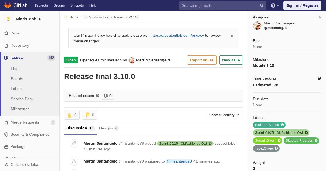Click Martin Santangelo's avatar beside Opened by
326x171 pixels.
click(132, 60)
